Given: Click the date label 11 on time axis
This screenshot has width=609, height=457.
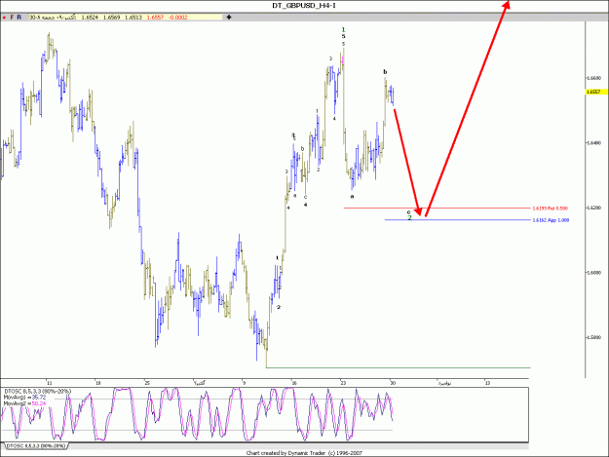Looking at the screenshot, I should [50, 383].
